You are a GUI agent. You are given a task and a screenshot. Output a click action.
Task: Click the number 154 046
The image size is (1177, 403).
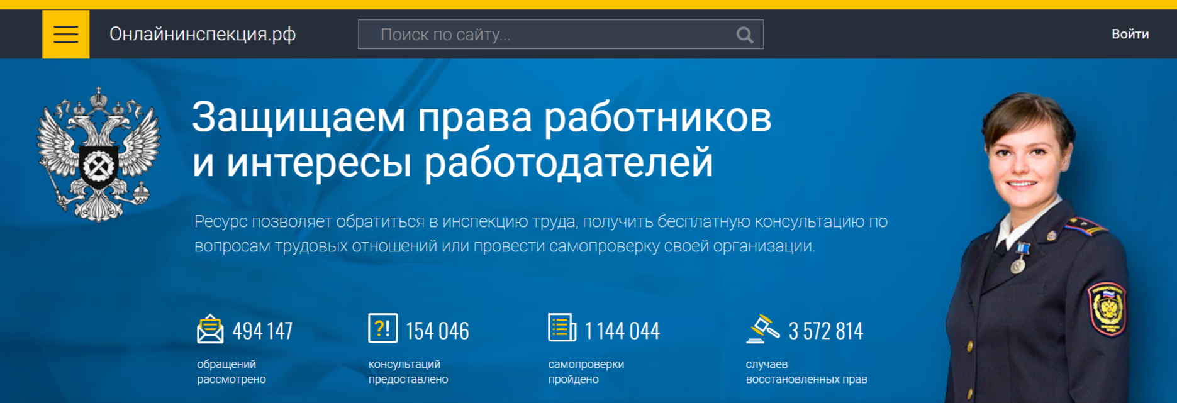pyautogui.click(x=437, y=331)
